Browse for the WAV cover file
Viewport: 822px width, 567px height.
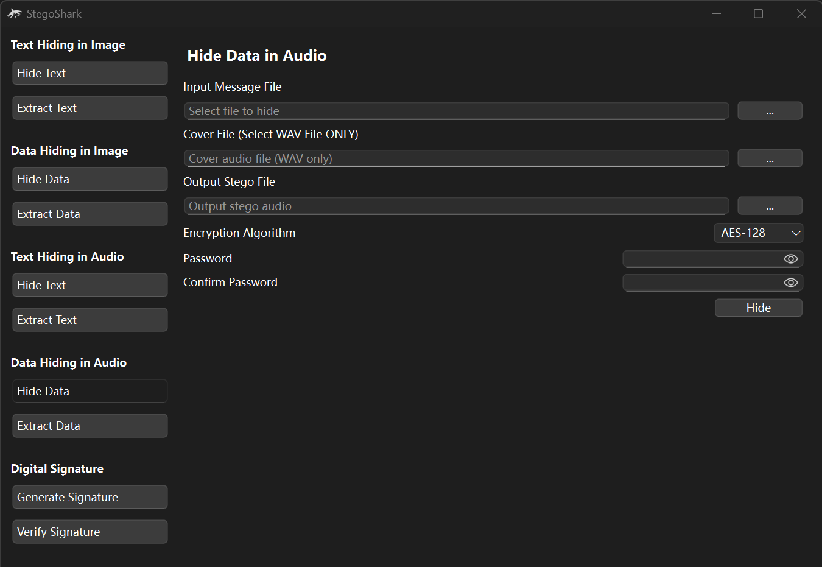(770, 158)
